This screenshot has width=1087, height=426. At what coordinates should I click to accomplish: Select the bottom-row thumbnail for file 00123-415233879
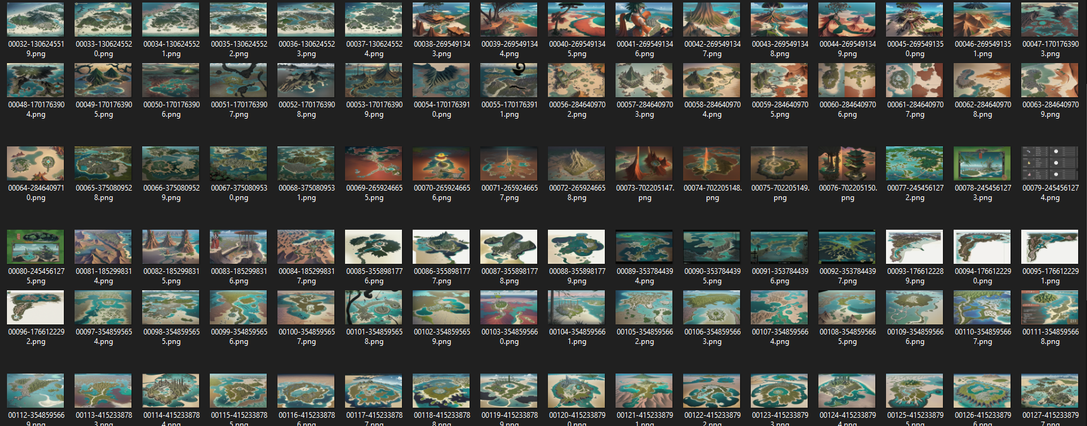(x=779, y=390)
